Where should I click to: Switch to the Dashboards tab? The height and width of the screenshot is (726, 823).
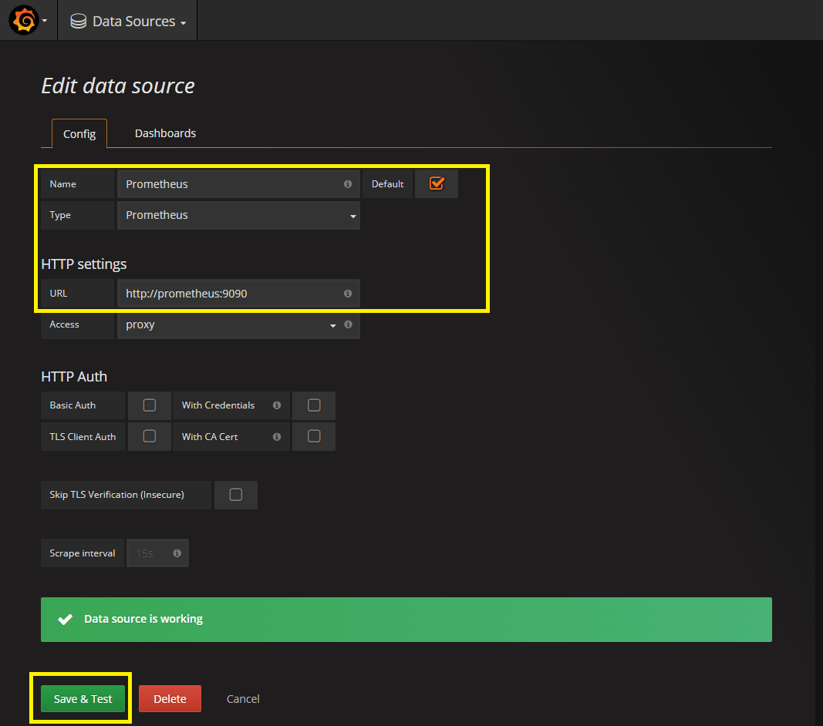[165, 133]
